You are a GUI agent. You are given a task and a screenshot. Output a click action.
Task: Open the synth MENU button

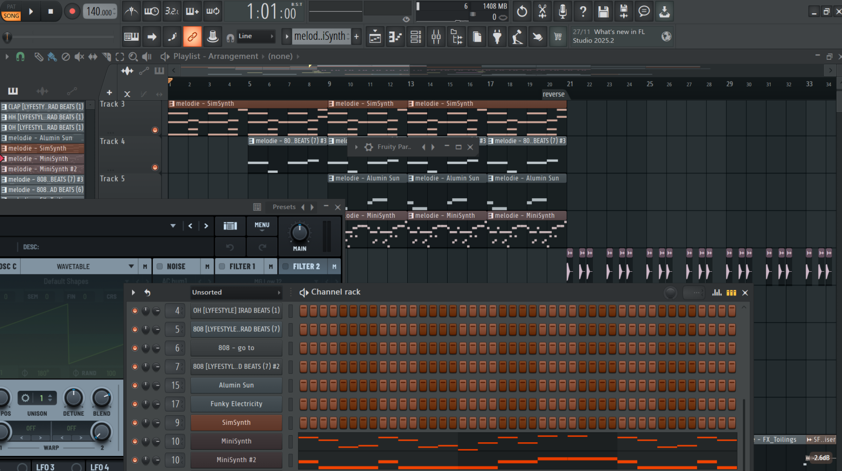tap(262, 226)
